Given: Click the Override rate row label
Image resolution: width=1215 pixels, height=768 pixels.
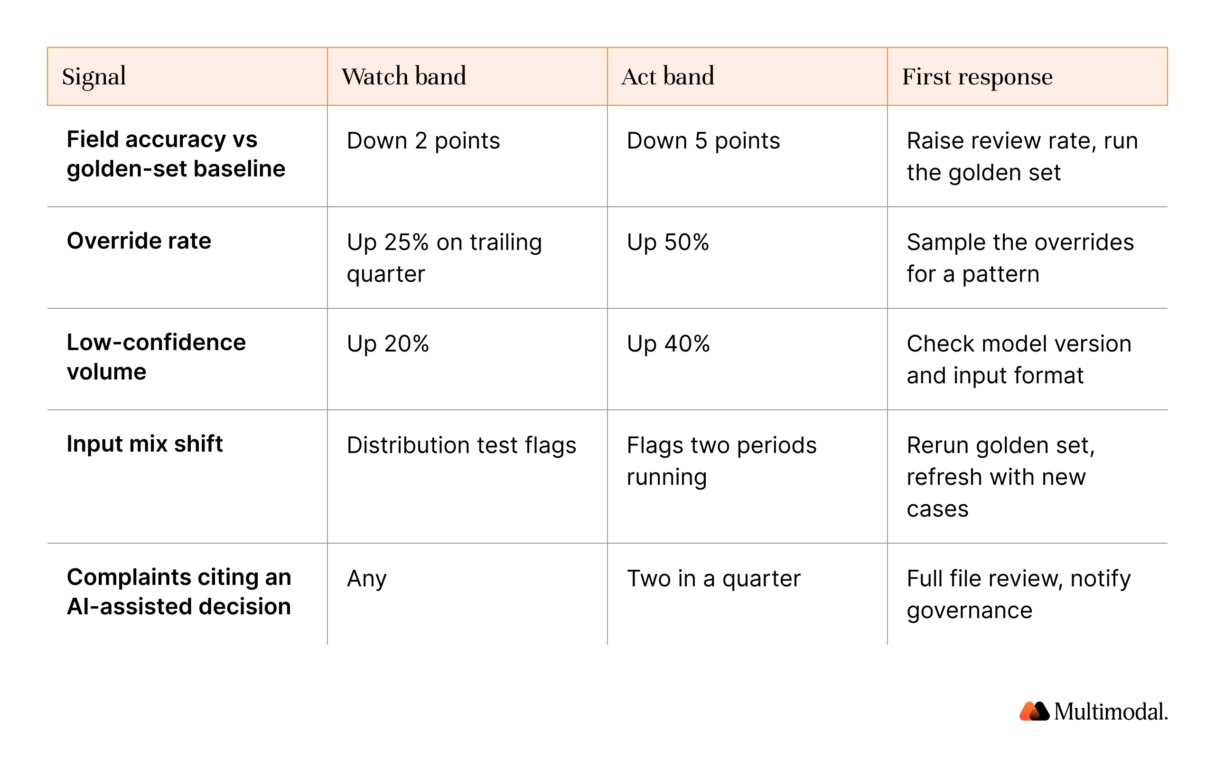Looking at the screenshot, I should (139, 241).
